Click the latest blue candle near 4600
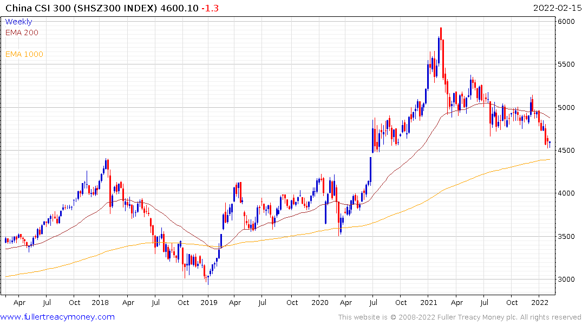 pos(550,144)
